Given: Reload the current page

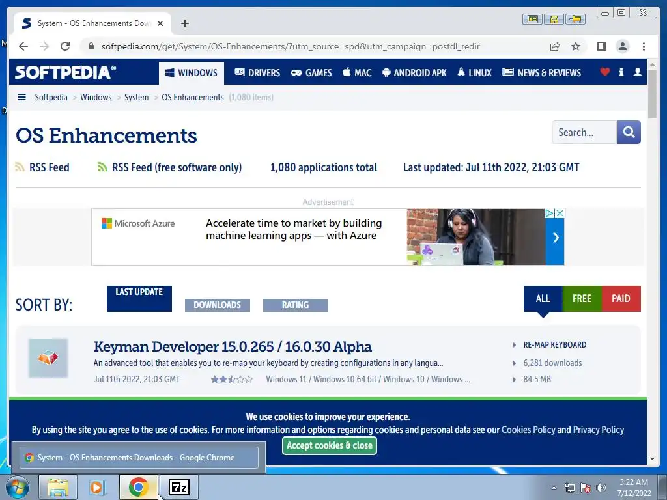Looking at the screenshot, I should pos(65,46).
